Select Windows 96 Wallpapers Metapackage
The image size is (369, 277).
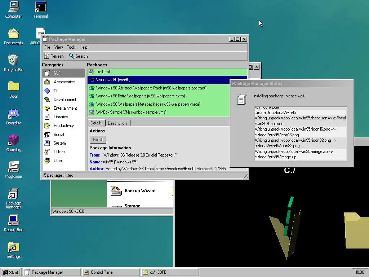[159, 104]
